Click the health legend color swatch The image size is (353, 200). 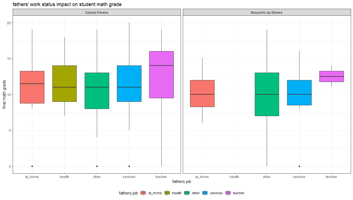click(x=167, y=193)
